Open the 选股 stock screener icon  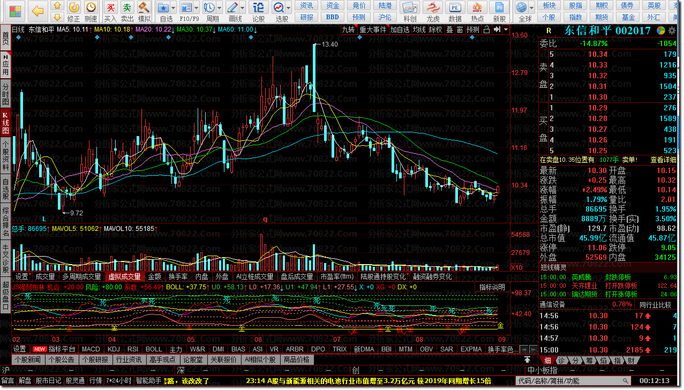[x=279, y=7]
